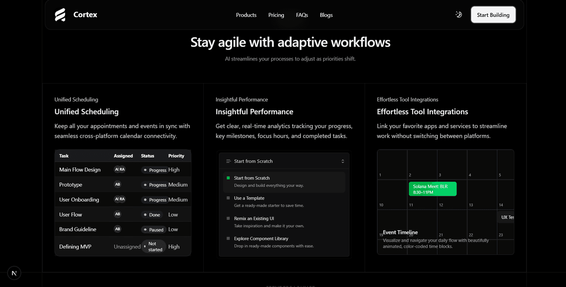
Task: Click the list icon beside Start from Scratch header
Action: tap(228, 161)
